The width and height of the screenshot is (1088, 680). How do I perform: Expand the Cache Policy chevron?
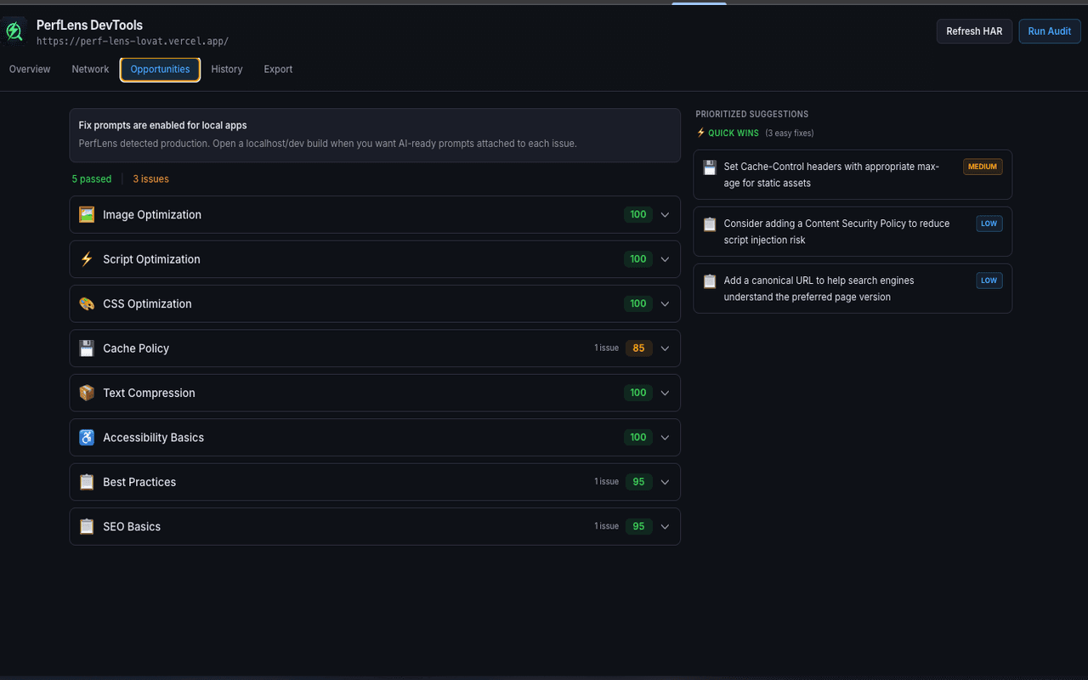click(x=665, y=348)
